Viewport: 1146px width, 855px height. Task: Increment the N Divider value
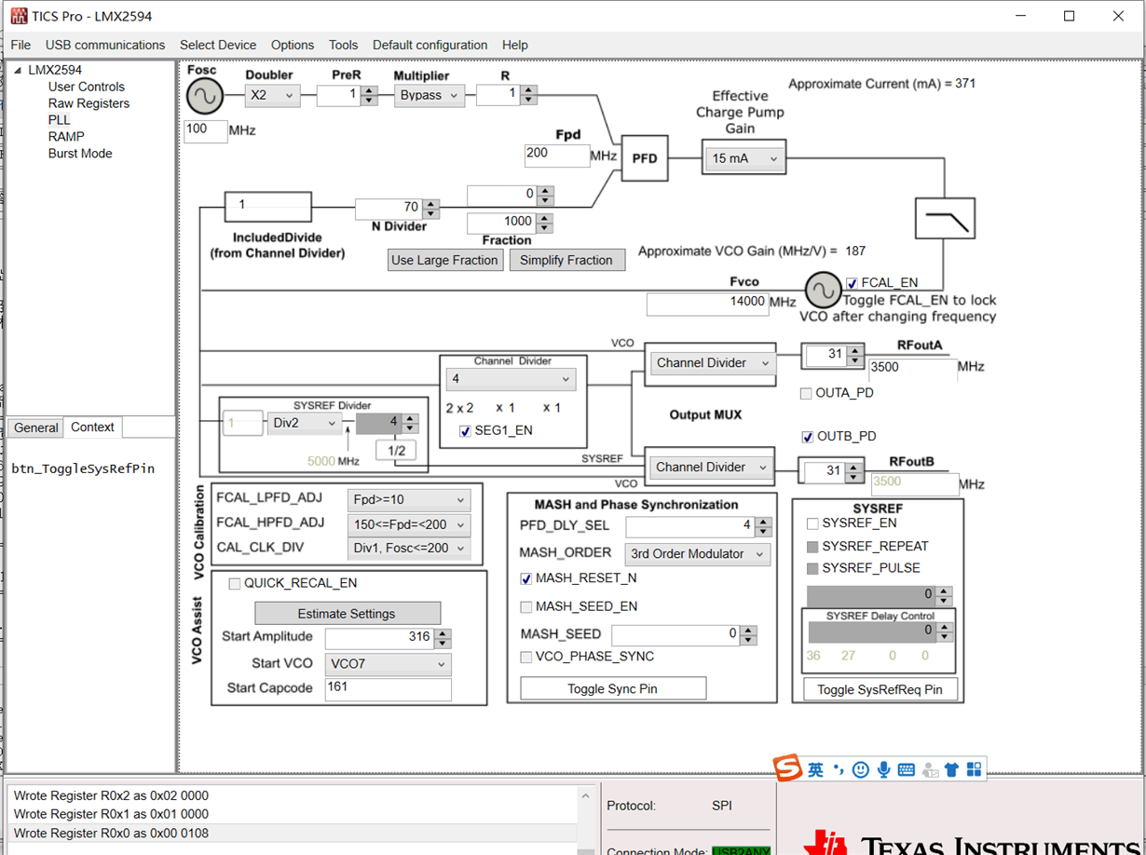pos(431,203)
